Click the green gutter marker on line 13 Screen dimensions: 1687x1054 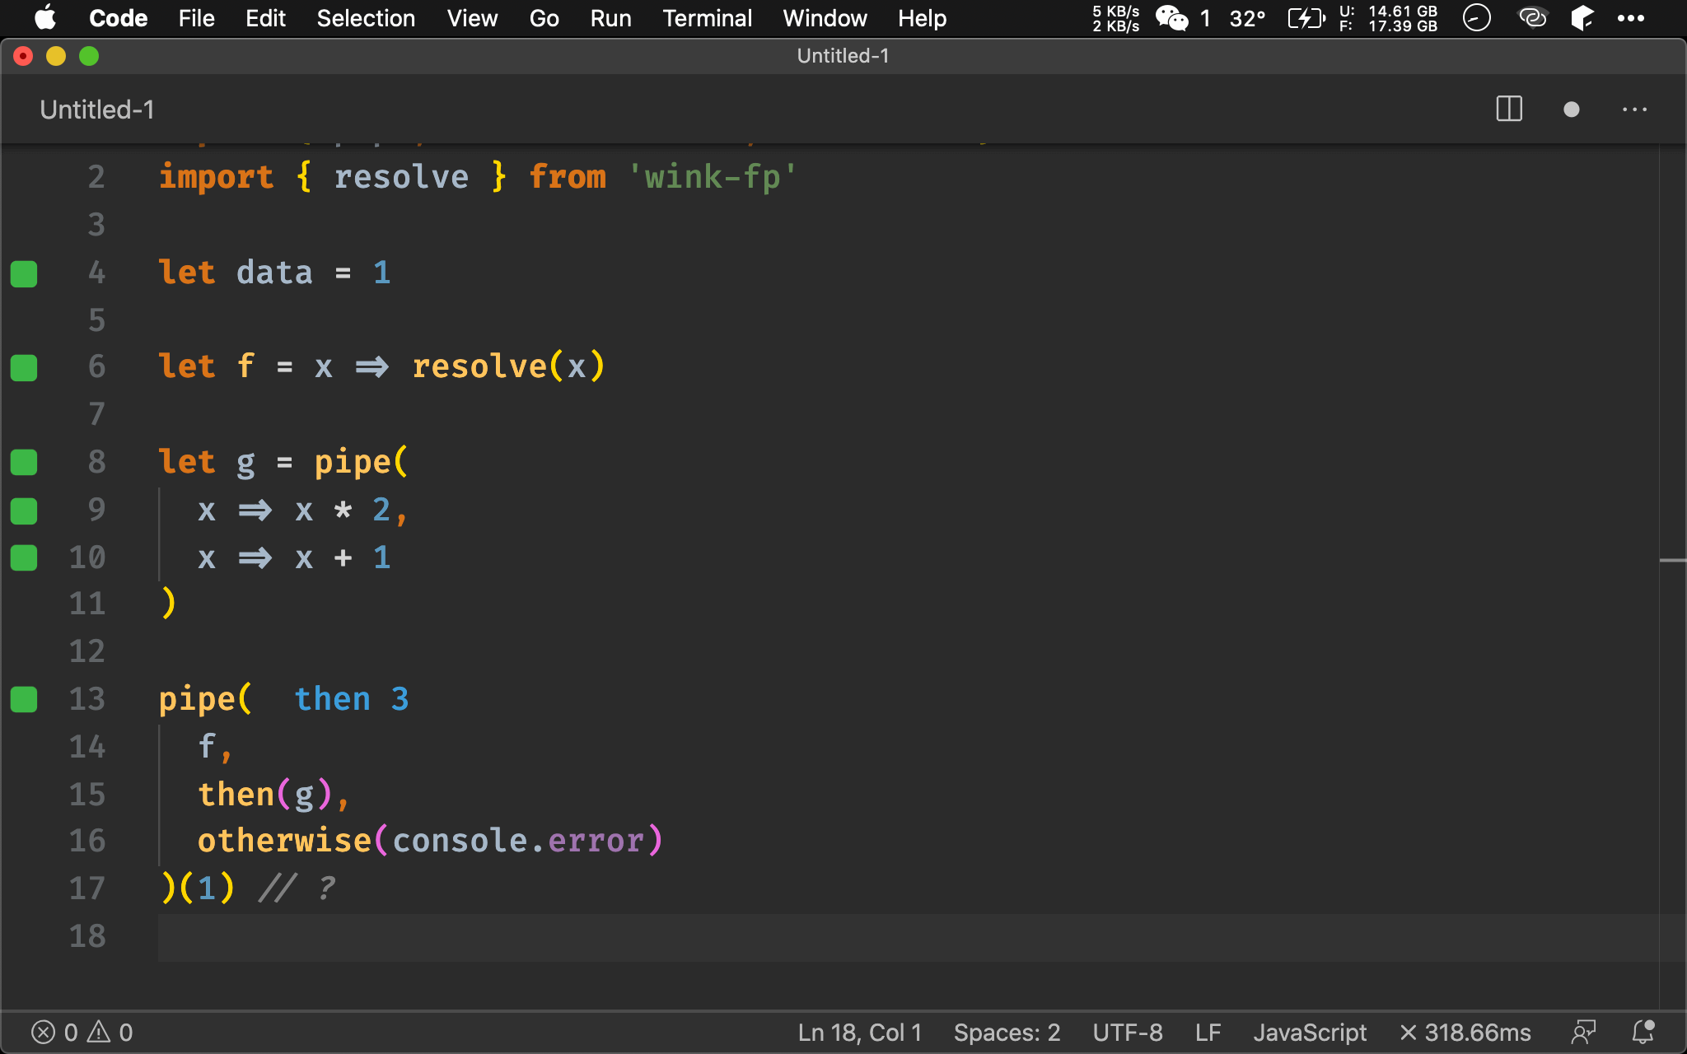pos(24,700)
